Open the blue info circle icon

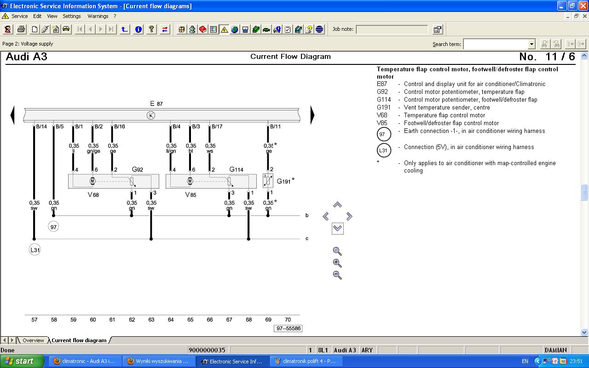click(x=139, y=29)
